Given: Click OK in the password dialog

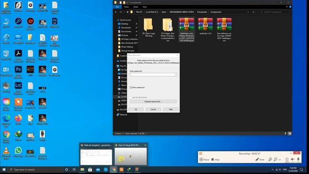Looking at the screenshot, I should (x=136, y=109).
